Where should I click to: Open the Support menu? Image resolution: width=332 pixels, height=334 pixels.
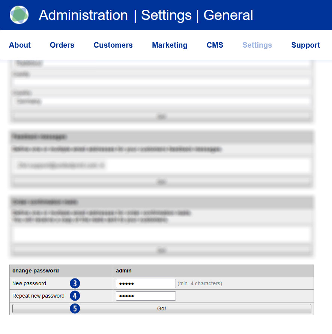[x=305, y=45]
